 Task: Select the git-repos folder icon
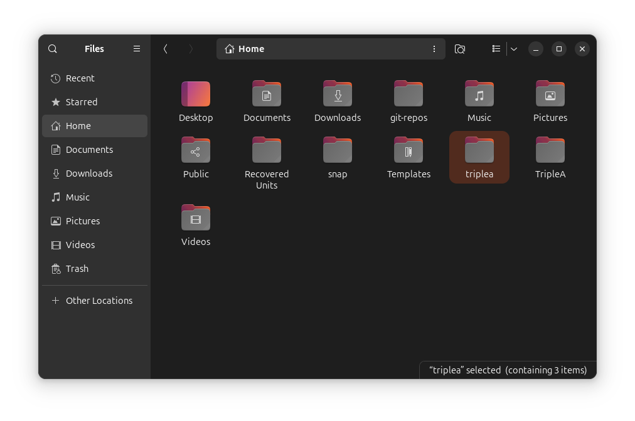(x=408, y=93)
